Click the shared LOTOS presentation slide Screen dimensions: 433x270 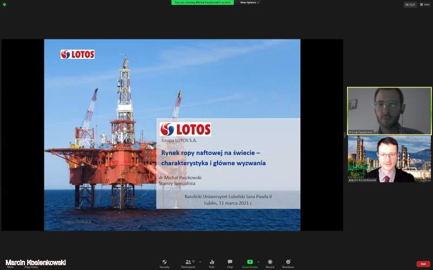click(172, 135)
